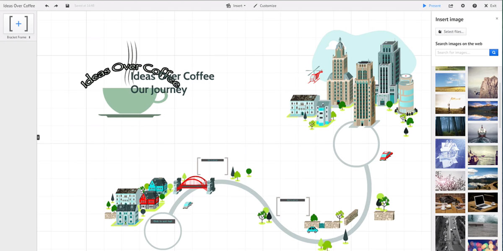The height and width of the screenshot is (251, 503).
Task: Open the help menu
Action: [474, 5]
